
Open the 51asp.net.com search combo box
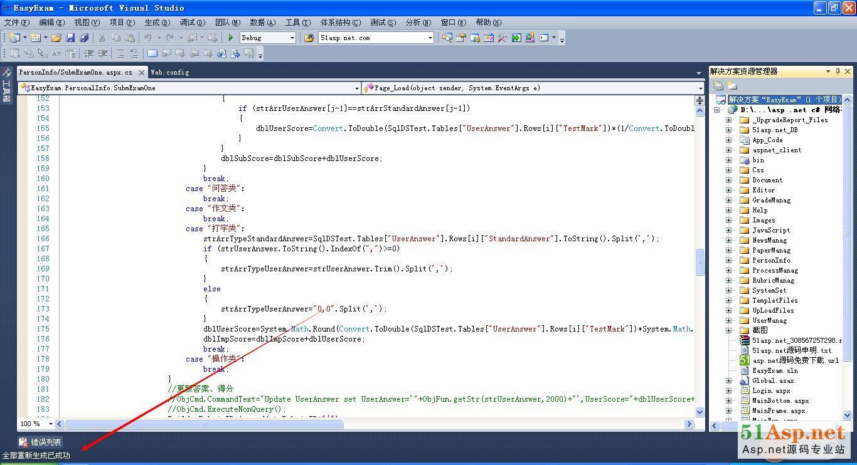(376, 38)
